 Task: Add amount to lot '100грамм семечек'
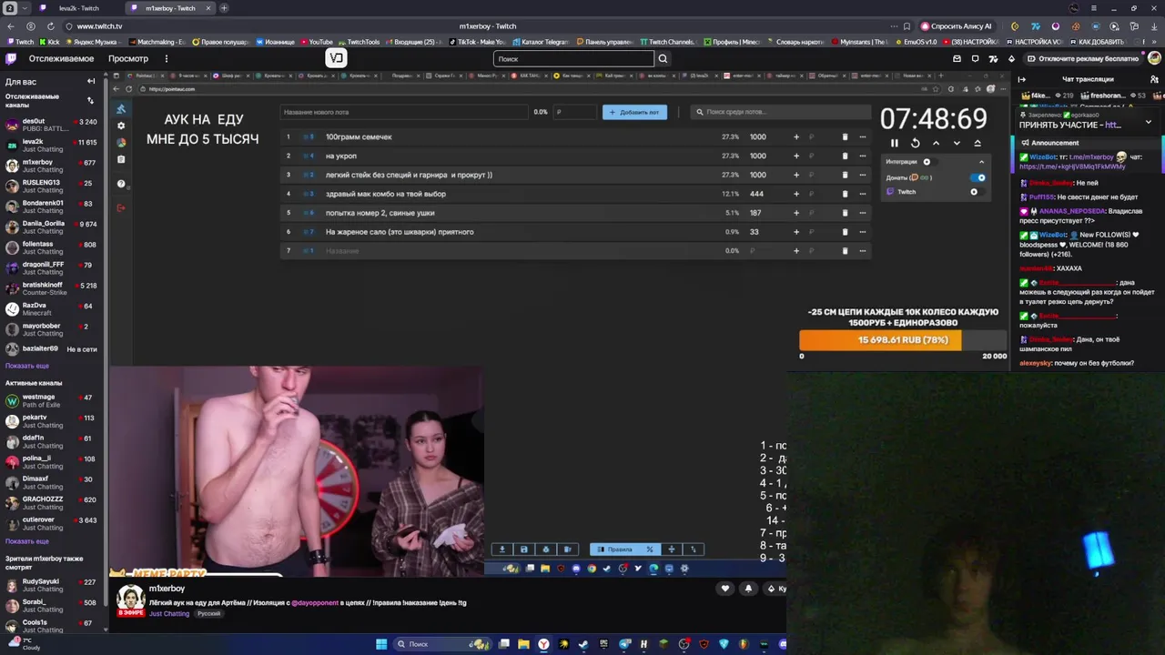pyautogui.click(x=796, y=136)
